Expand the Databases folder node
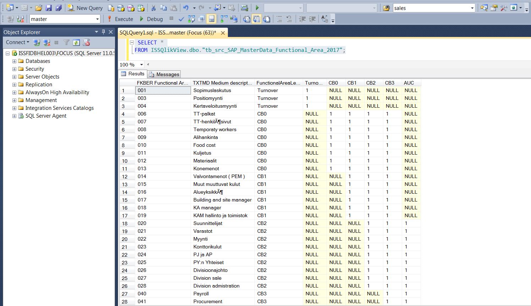This screenshot has width=531, height=306. point(14,61)
